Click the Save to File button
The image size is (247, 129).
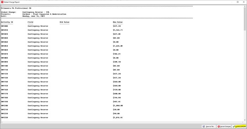coord(209,127)
